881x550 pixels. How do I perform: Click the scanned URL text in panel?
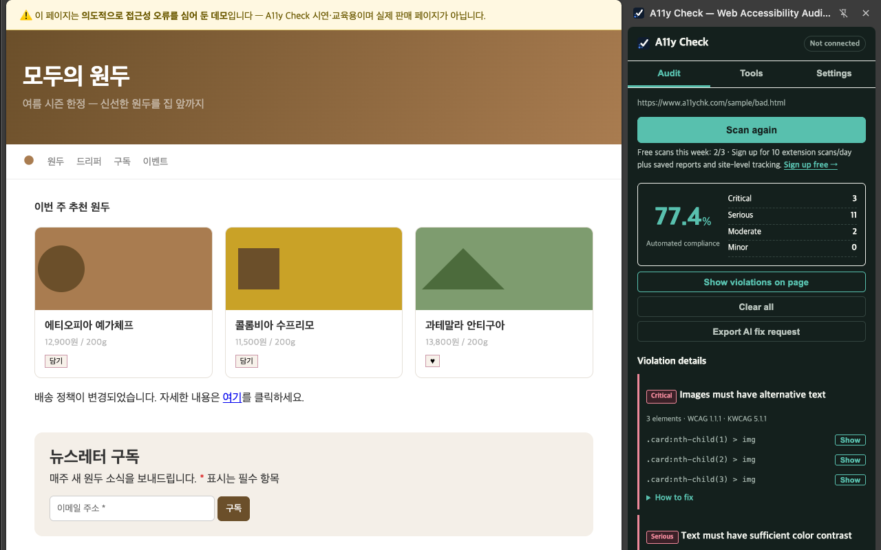[x=711, y=103]
